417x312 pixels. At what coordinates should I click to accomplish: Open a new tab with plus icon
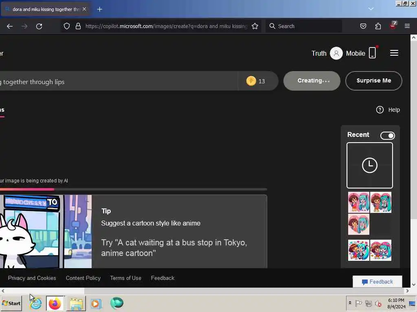[x=100, y=9]
